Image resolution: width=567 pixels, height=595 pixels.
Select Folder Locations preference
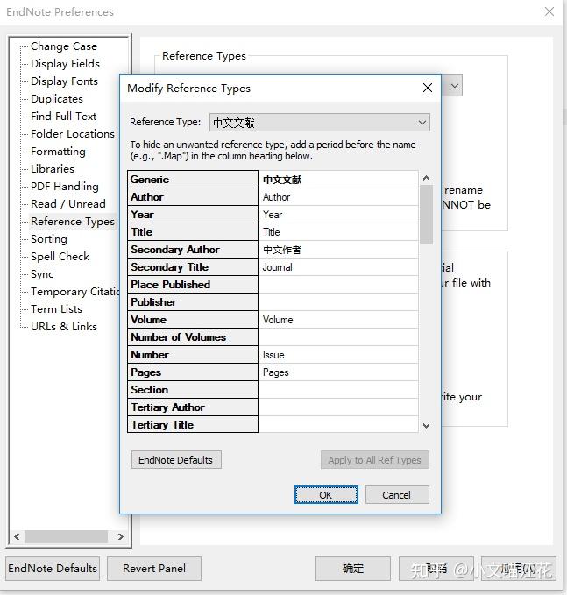click(x=73, y=133)
